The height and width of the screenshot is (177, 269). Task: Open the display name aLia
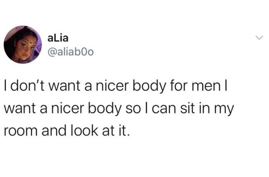pyautogui.click(x=58, y=38)
